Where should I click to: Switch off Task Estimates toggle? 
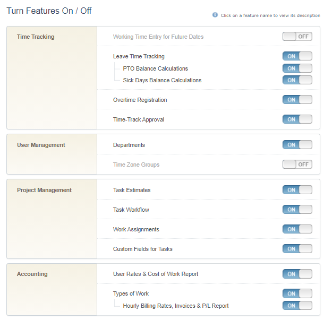297,190
